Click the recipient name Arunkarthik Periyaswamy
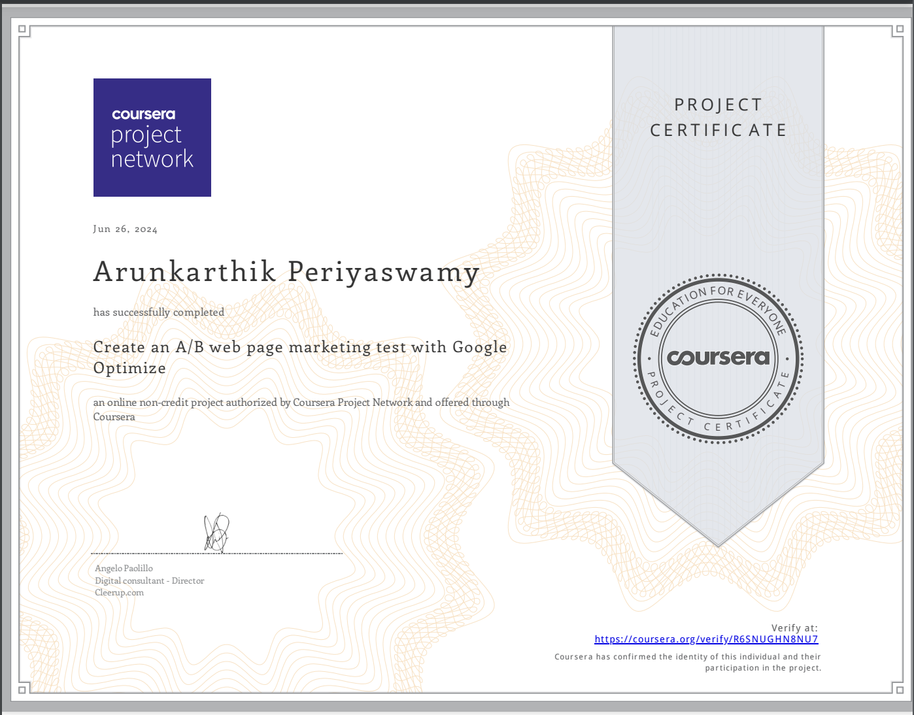This screenshot has width=914, height=715. 286,272
